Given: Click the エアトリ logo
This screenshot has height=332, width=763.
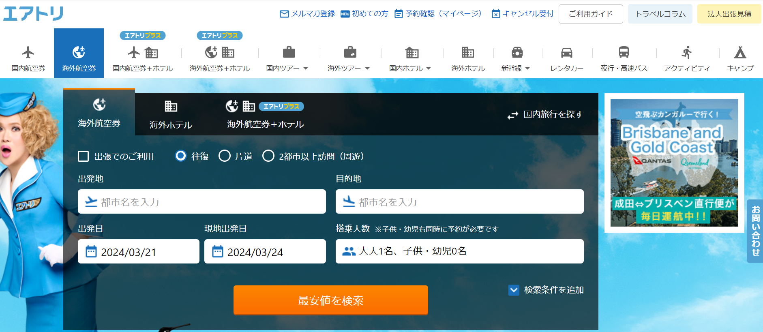Looking at the screenshot, I should tap(33, 13).
